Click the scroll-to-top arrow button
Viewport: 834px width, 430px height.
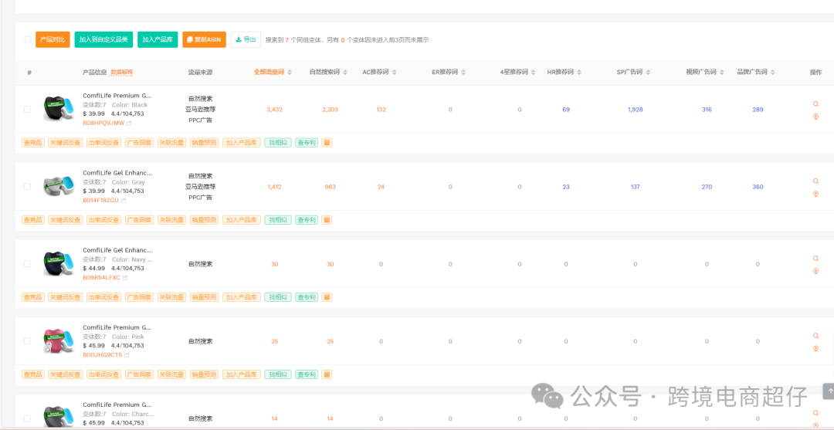tap(828, 391)
